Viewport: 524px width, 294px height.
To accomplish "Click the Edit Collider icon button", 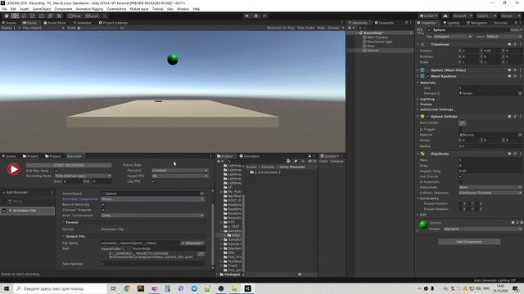I will (x=462, y=123).
